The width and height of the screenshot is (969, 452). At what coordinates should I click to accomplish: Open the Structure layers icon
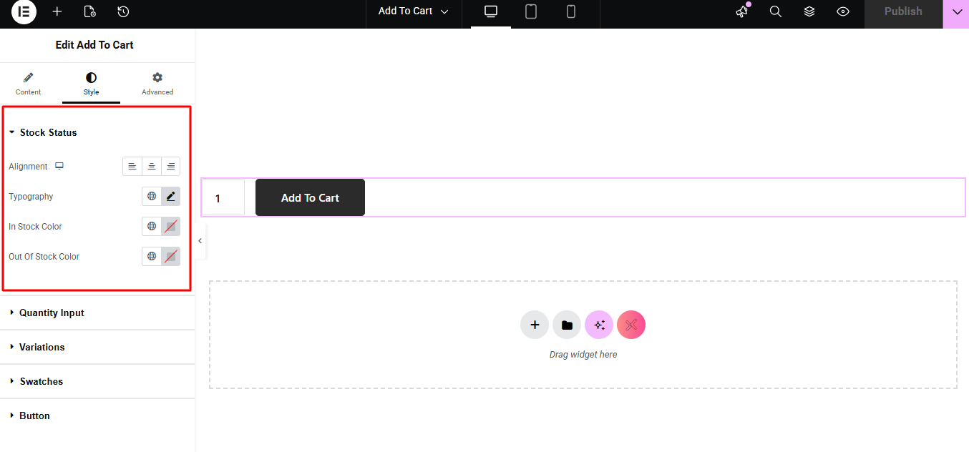pos(809,12)
